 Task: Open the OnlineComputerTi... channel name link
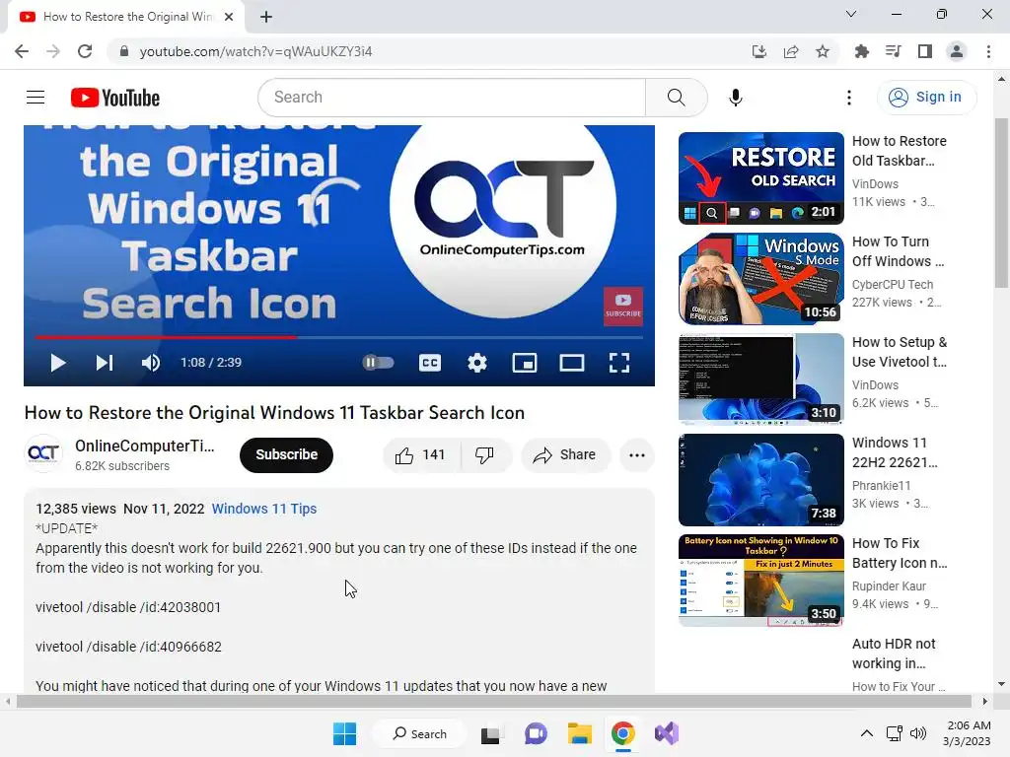tap(144, 447)
